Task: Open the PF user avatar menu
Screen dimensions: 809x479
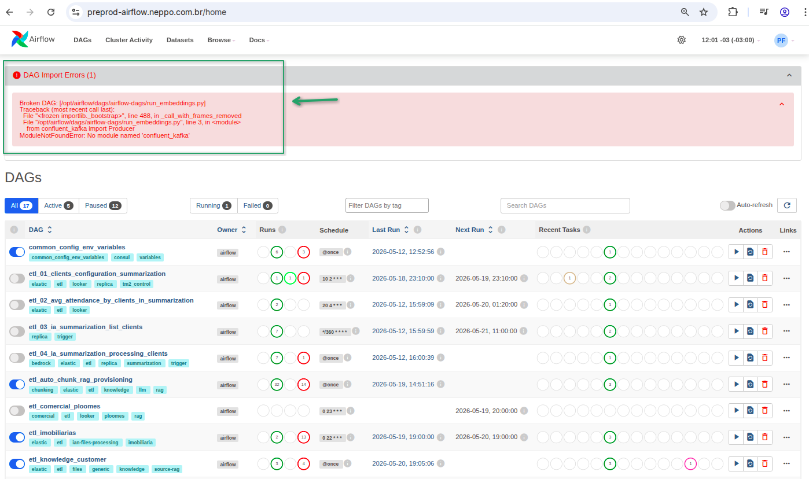Action: coord(784,40)
